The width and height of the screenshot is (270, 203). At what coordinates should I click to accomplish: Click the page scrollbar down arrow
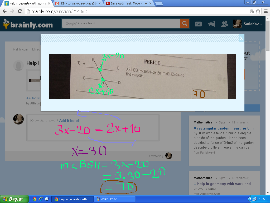[x=268, y=193]
